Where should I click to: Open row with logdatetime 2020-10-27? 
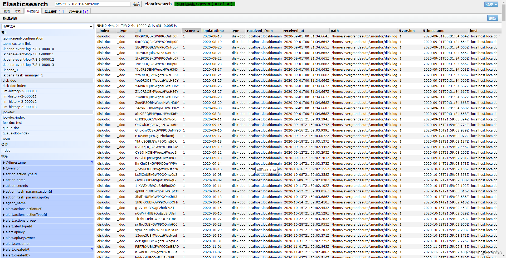pyautogui.click(x=297, y=219)
